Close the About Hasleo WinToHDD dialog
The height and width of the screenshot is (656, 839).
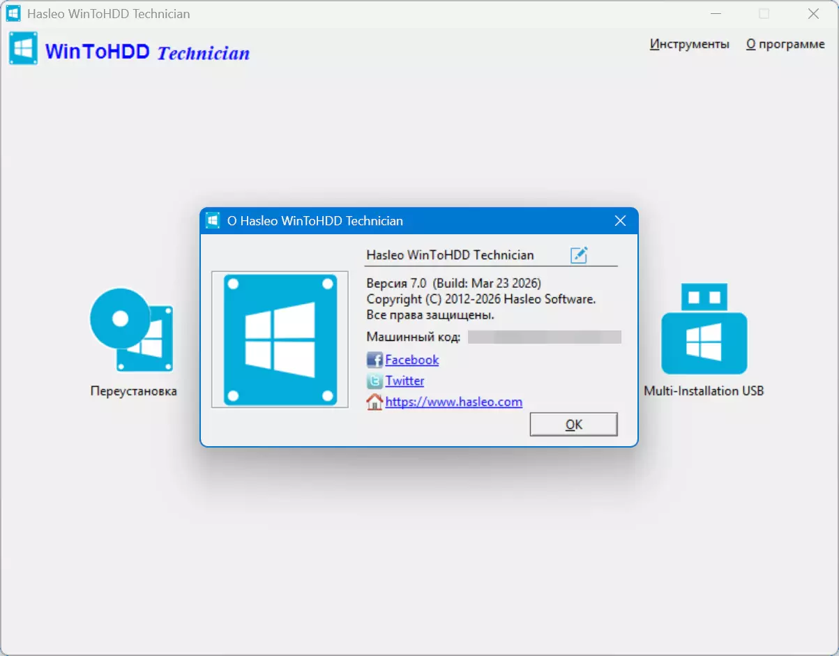pos(620,221)
